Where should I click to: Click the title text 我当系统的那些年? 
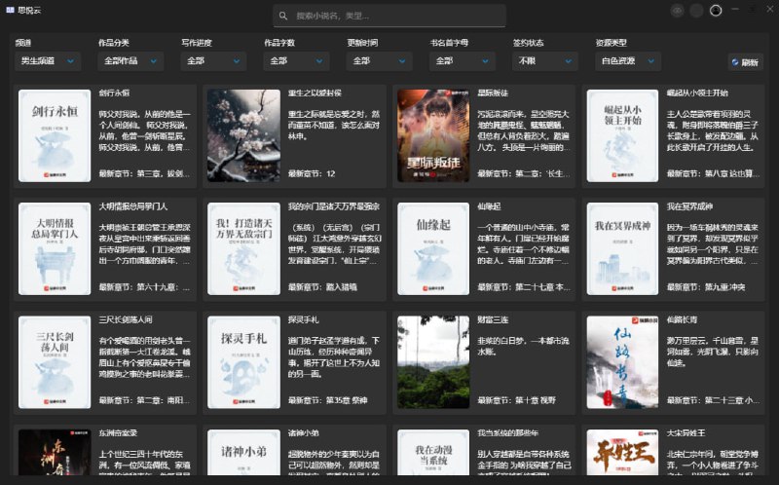[x=507, y=432]
